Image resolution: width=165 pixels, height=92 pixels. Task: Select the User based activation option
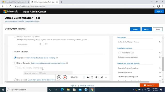tap(15, 58)
